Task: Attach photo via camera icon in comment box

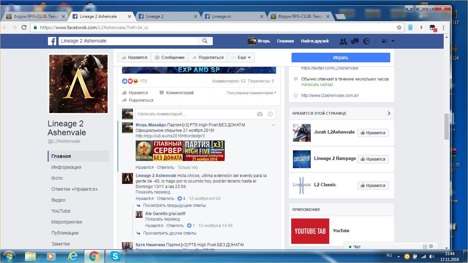Action: click(260, 114)
